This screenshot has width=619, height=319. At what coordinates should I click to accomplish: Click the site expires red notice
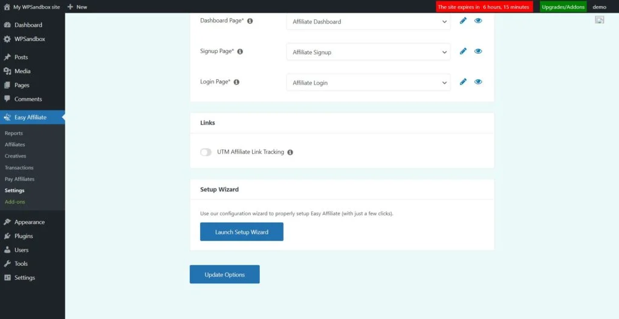click(484, 7)
